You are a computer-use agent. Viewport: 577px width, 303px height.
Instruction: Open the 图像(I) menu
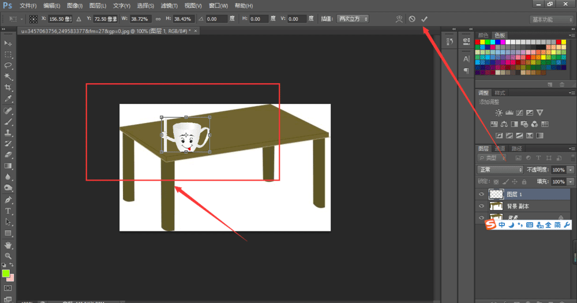[74, 5]
